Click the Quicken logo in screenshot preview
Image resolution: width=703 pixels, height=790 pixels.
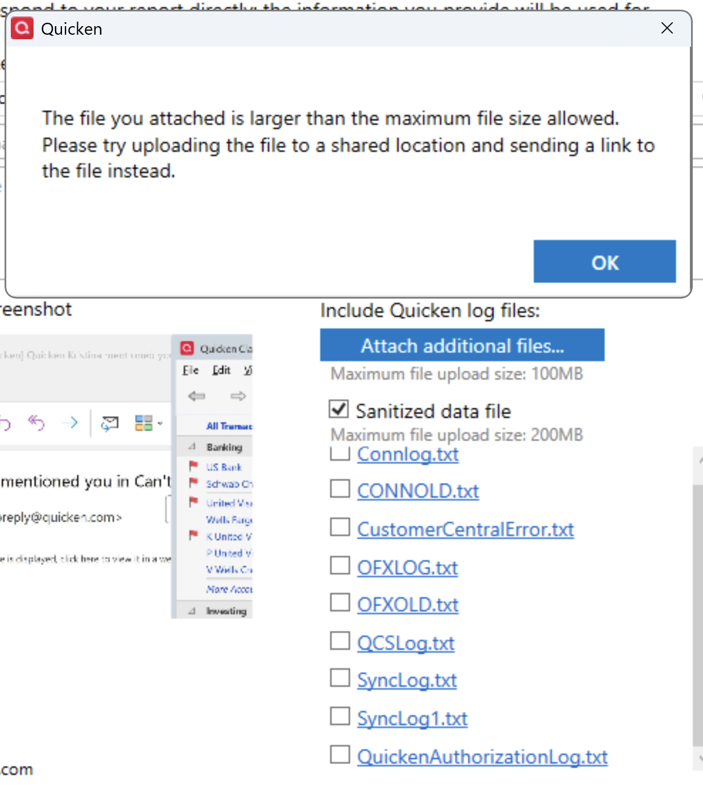(187, 348)
